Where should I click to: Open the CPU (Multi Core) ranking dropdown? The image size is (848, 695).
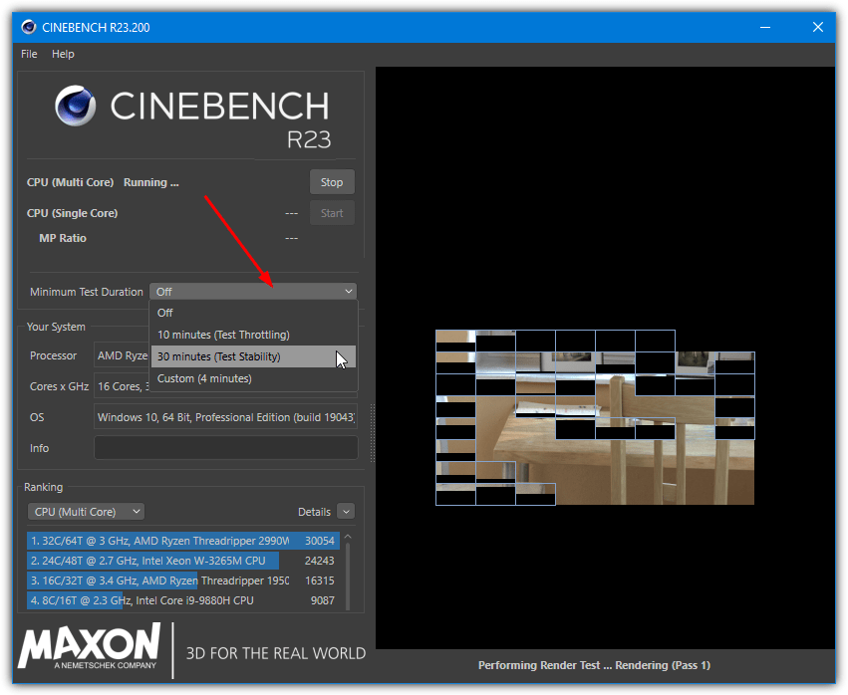[x=86, y=512]
